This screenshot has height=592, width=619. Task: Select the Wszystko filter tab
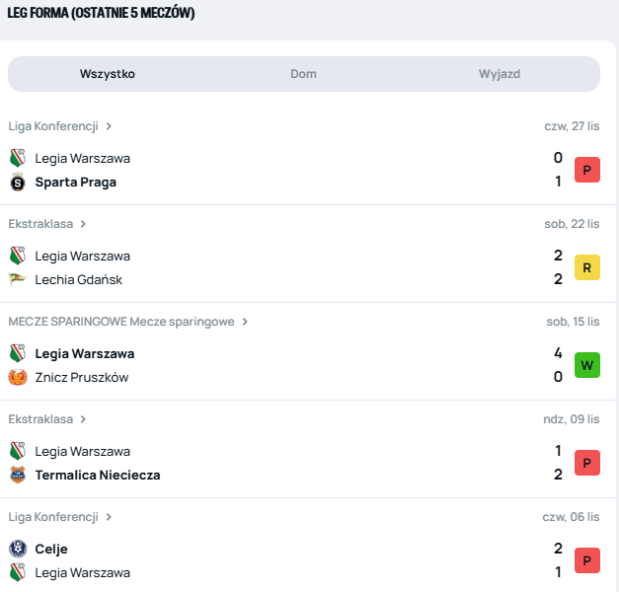108,74
